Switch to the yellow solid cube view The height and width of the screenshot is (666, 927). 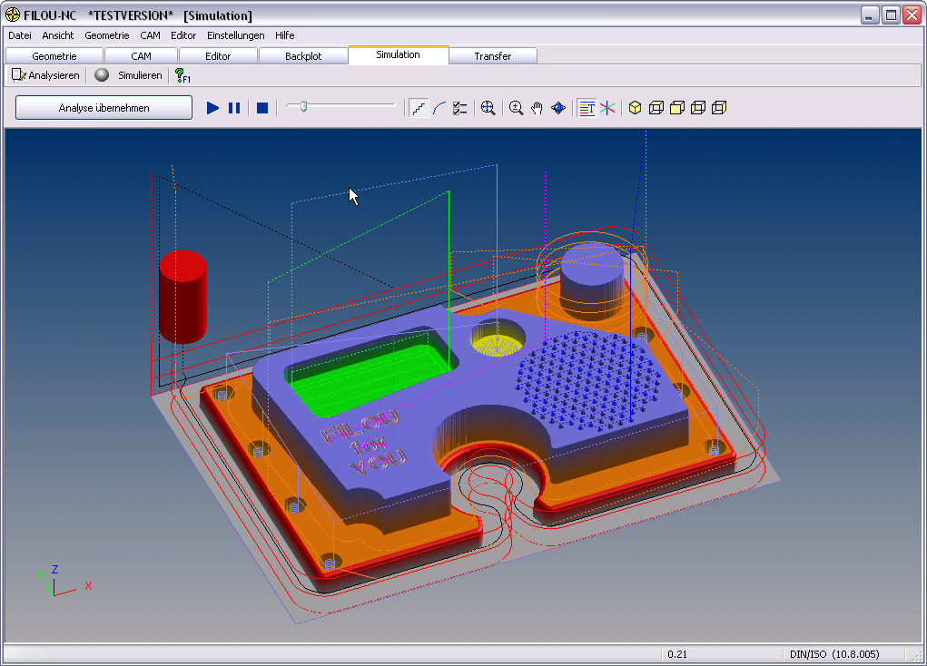coord(636,108)
